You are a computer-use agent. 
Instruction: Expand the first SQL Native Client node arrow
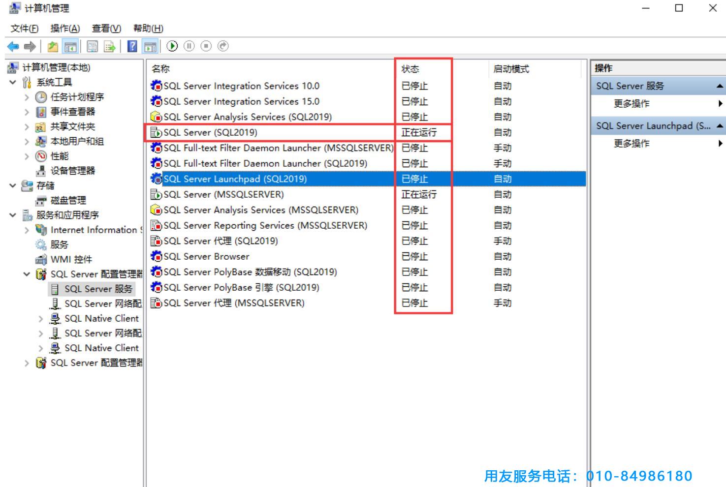[x=41, y=319]
